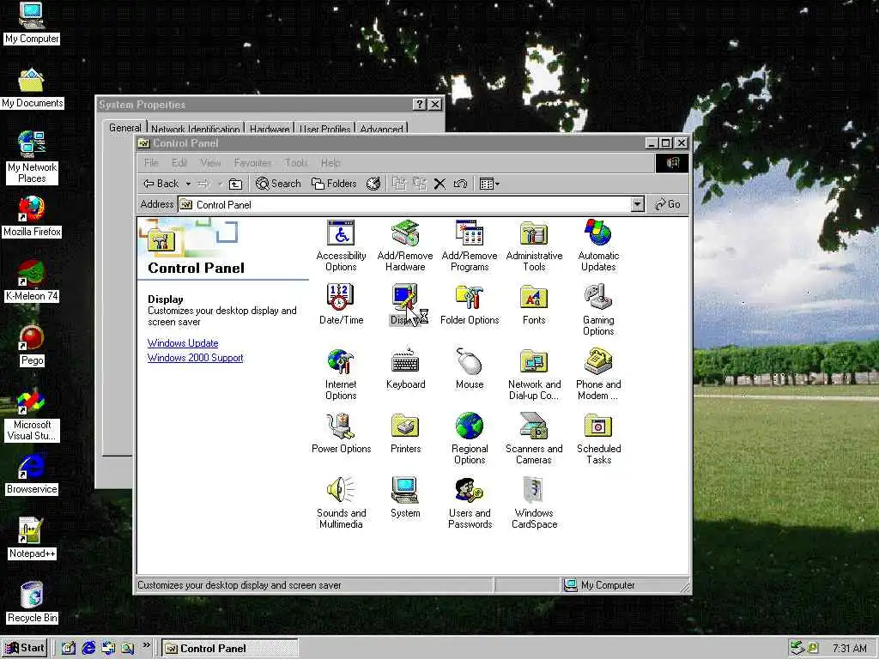
Task: Select the Display applet icon
Action: click(x=405, y=305)
